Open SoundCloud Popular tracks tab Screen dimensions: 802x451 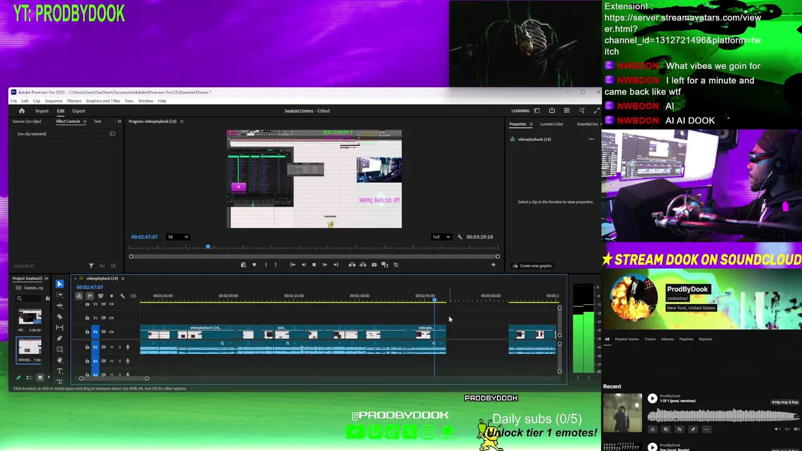pos(627,339)
